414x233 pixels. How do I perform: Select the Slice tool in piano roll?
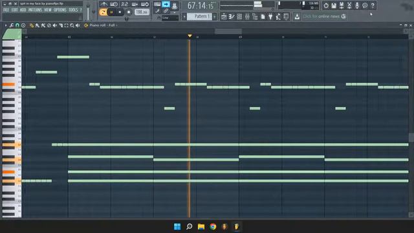point(61,25)
